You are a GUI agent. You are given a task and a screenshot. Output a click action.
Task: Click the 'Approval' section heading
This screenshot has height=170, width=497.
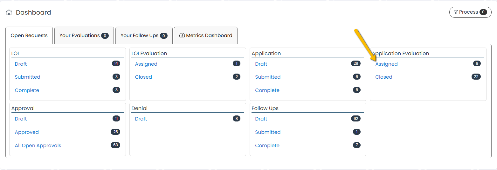pyautogui.click(x=23, y=108)
